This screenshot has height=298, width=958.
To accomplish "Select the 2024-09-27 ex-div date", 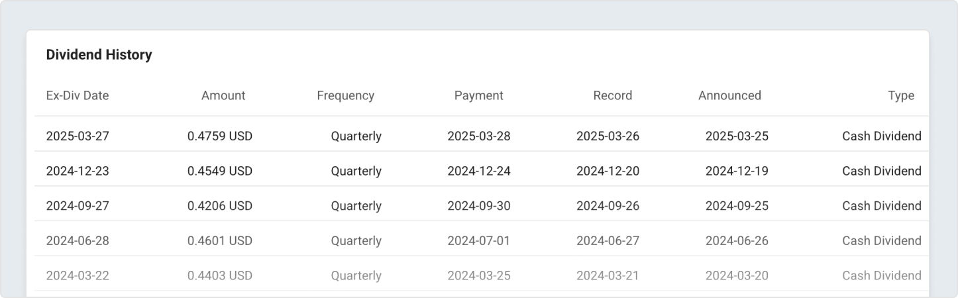I will pos(78,206).
